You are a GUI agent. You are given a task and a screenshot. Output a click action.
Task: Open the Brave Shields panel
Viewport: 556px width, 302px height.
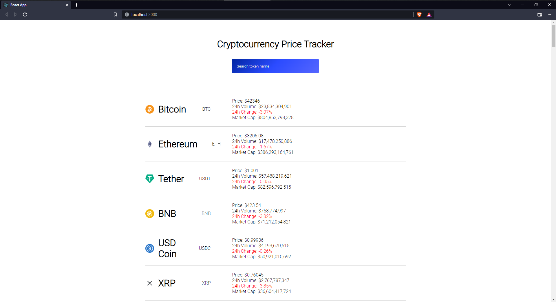(419, 14)
